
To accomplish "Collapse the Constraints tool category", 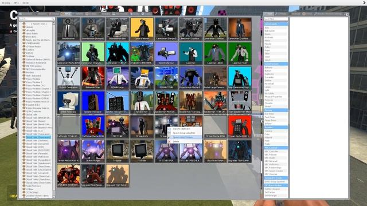I will click(276, 24).
